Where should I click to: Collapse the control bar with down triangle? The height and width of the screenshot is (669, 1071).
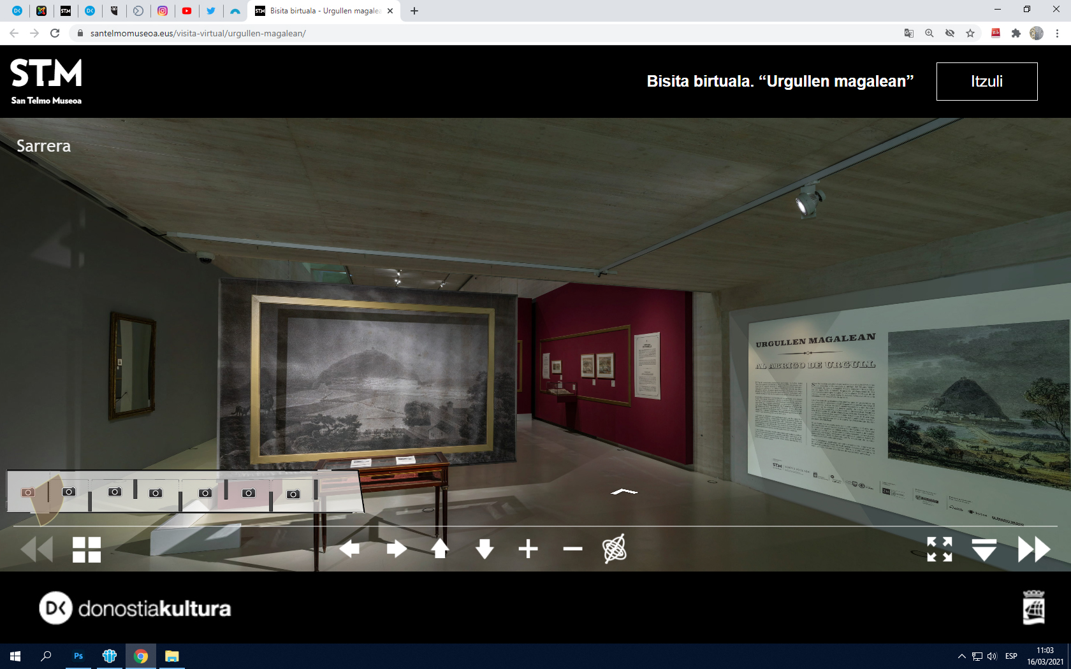pyautogui.click(x=984, y=549)
